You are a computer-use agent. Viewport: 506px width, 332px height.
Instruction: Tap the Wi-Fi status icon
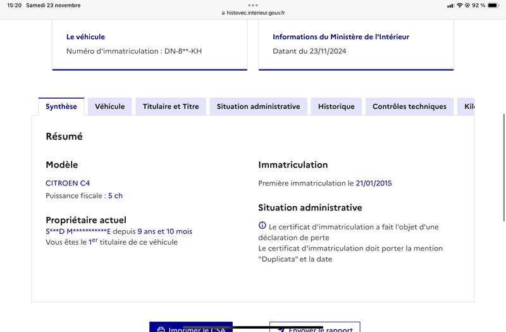pos(460,5)
